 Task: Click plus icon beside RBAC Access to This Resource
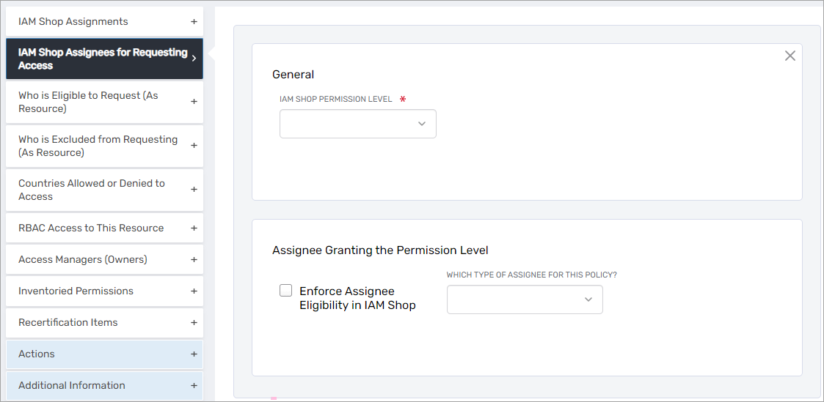pyautogui.click(x=194, y=228)
